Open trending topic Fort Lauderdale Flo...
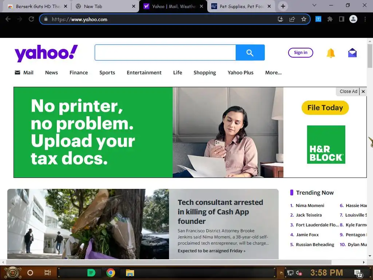The image size is (373, 280). tap(317, 225)
